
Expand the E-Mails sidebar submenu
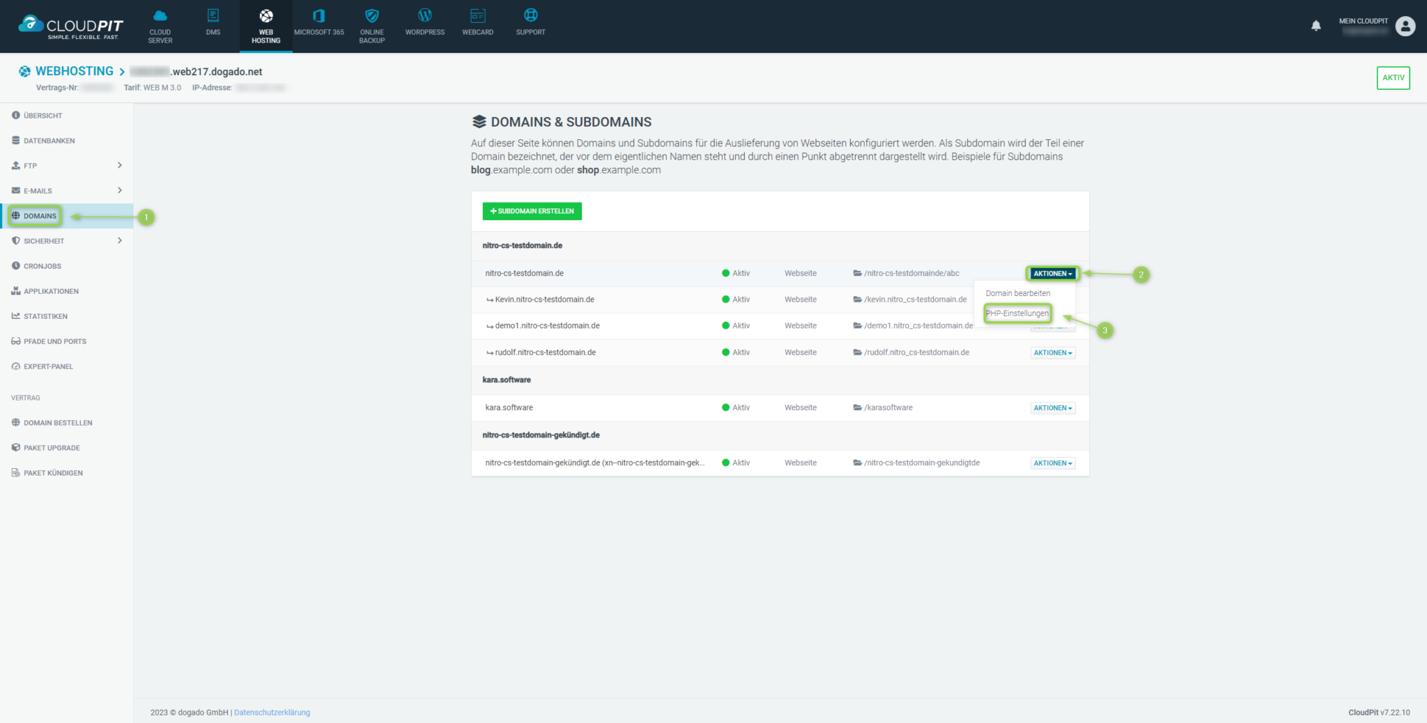click(x=120, y=191)
